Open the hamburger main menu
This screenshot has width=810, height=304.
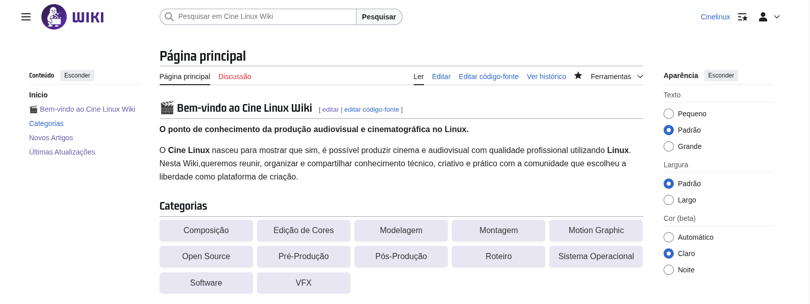26,17
